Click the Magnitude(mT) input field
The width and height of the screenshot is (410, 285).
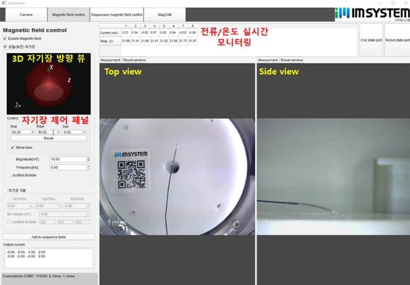click(68, 159)
